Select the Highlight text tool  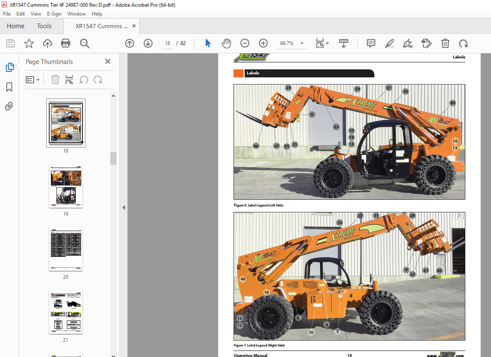(x=389, y=43)
